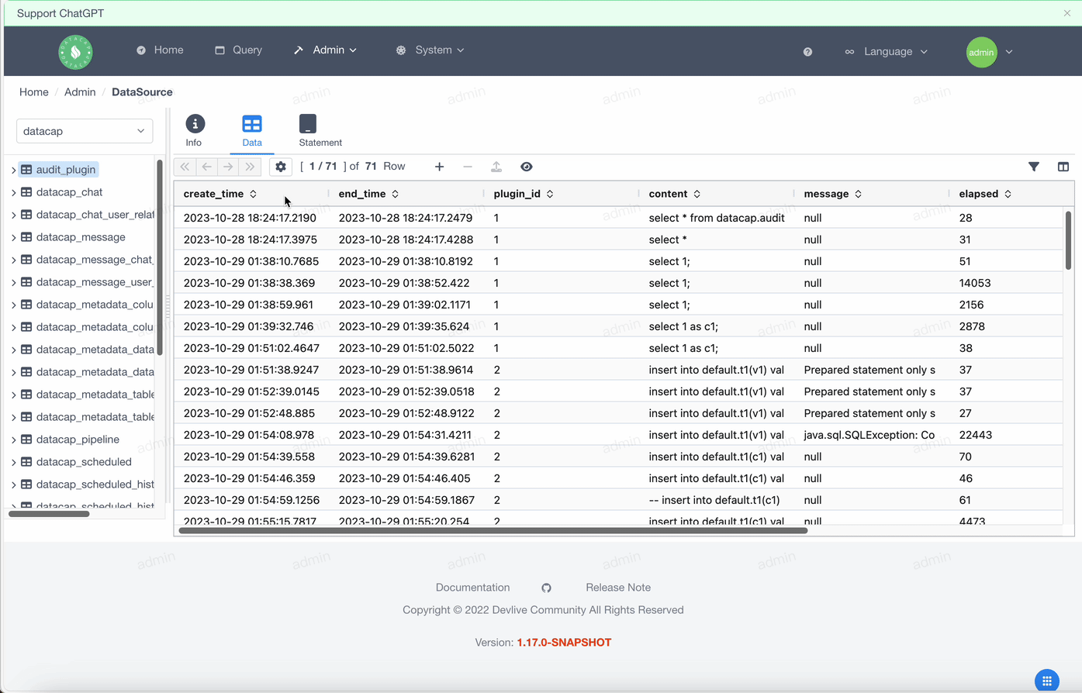Open the column visibility panel icon
This screenshot has height=693, width=1082.
[x=1063, y=167]
